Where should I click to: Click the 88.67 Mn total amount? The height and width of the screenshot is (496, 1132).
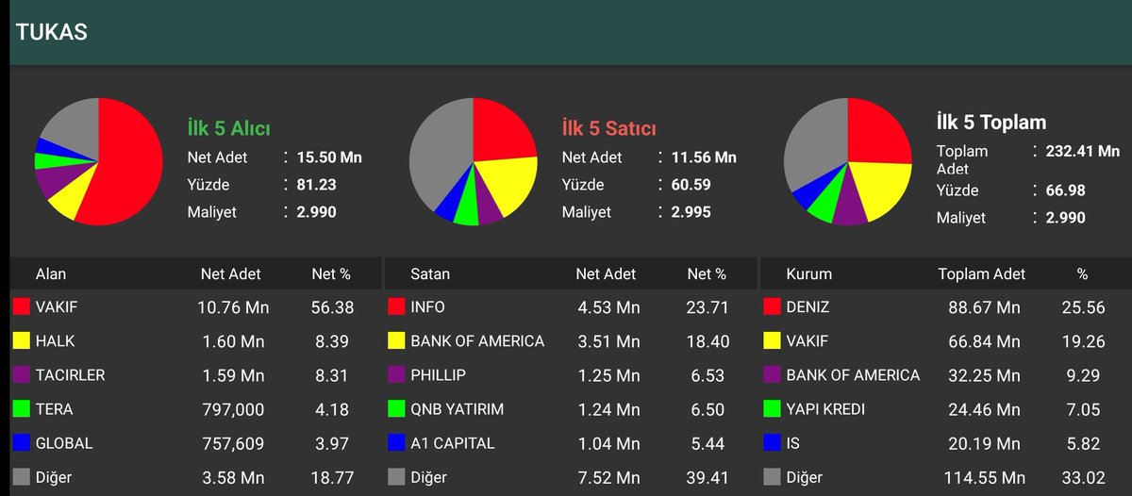point(983,307)
